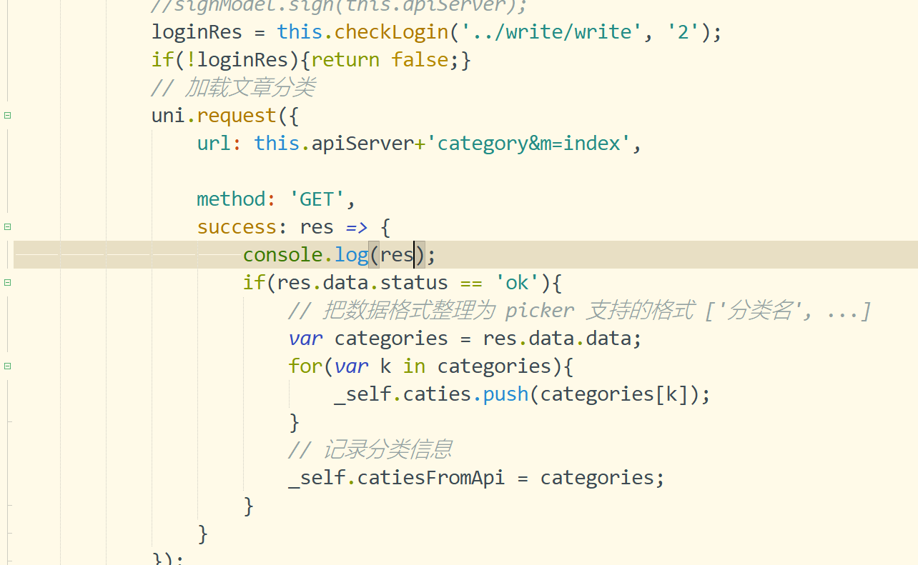Fold the for-in categories loop
Viewport: 918px width, 565px height.
point(7,366)
